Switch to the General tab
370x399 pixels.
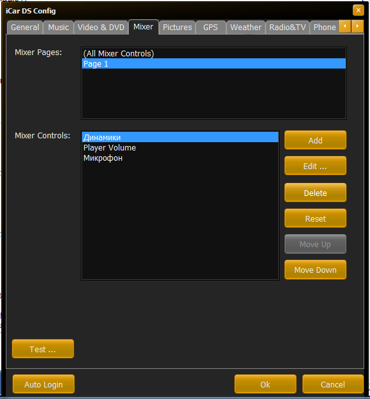(x=25, y=28)
